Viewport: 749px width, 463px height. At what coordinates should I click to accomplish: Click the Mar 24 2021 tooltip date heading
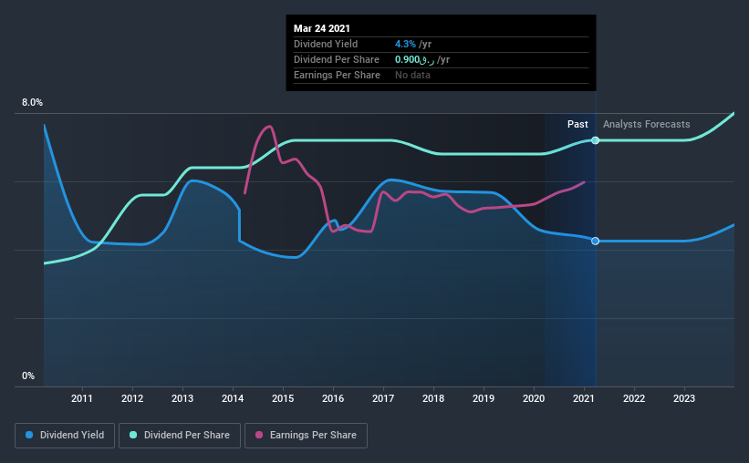click(x=322, y=28)
